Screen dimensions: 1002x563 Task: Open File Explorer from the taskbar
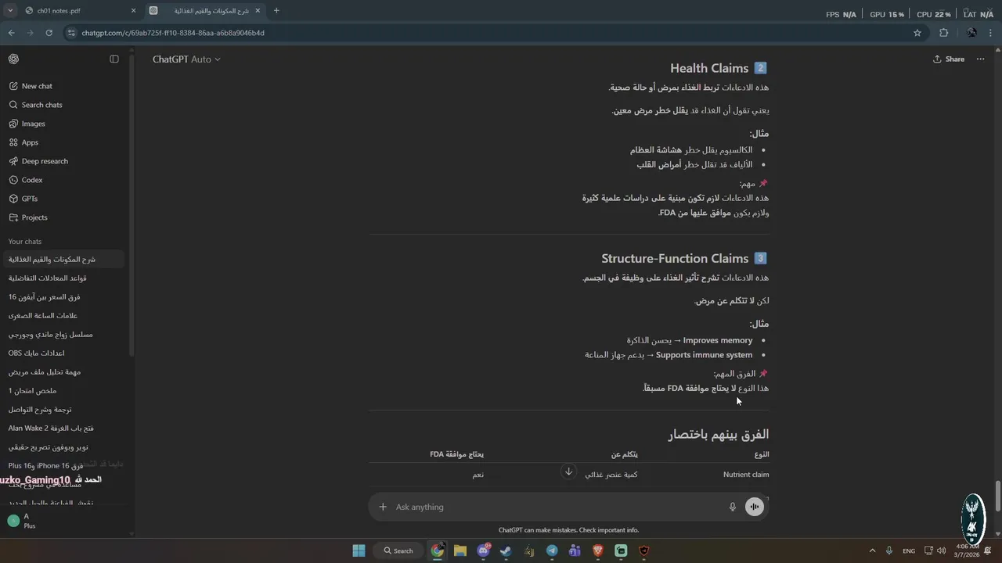[460, 550]
